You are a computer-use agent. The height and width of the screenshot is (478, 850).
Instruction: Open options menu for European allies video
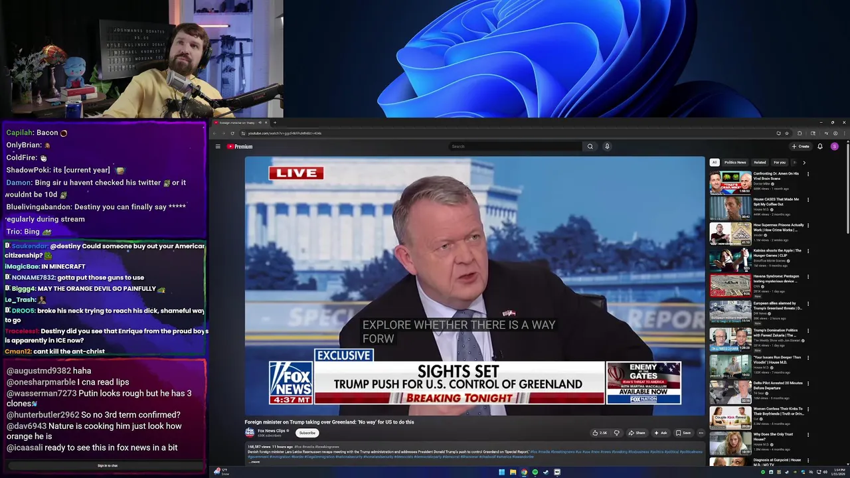point(808,304)
